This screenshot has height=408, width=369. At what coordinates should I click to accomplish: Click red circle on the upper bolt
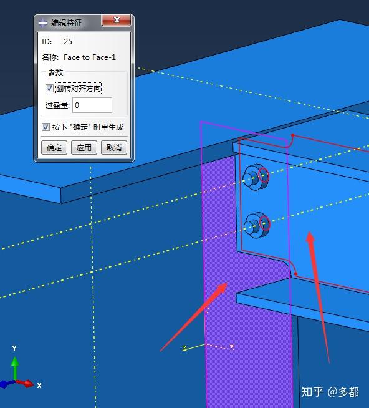coord(264,175)
